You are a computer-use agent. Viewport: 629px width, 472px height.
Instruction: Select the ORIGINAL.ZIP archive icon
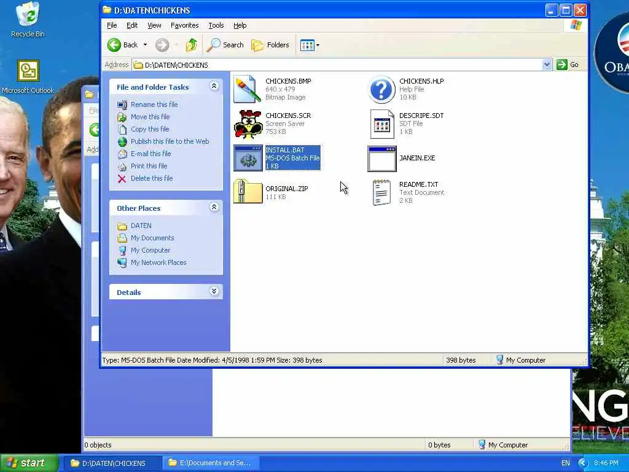(248, 192)
